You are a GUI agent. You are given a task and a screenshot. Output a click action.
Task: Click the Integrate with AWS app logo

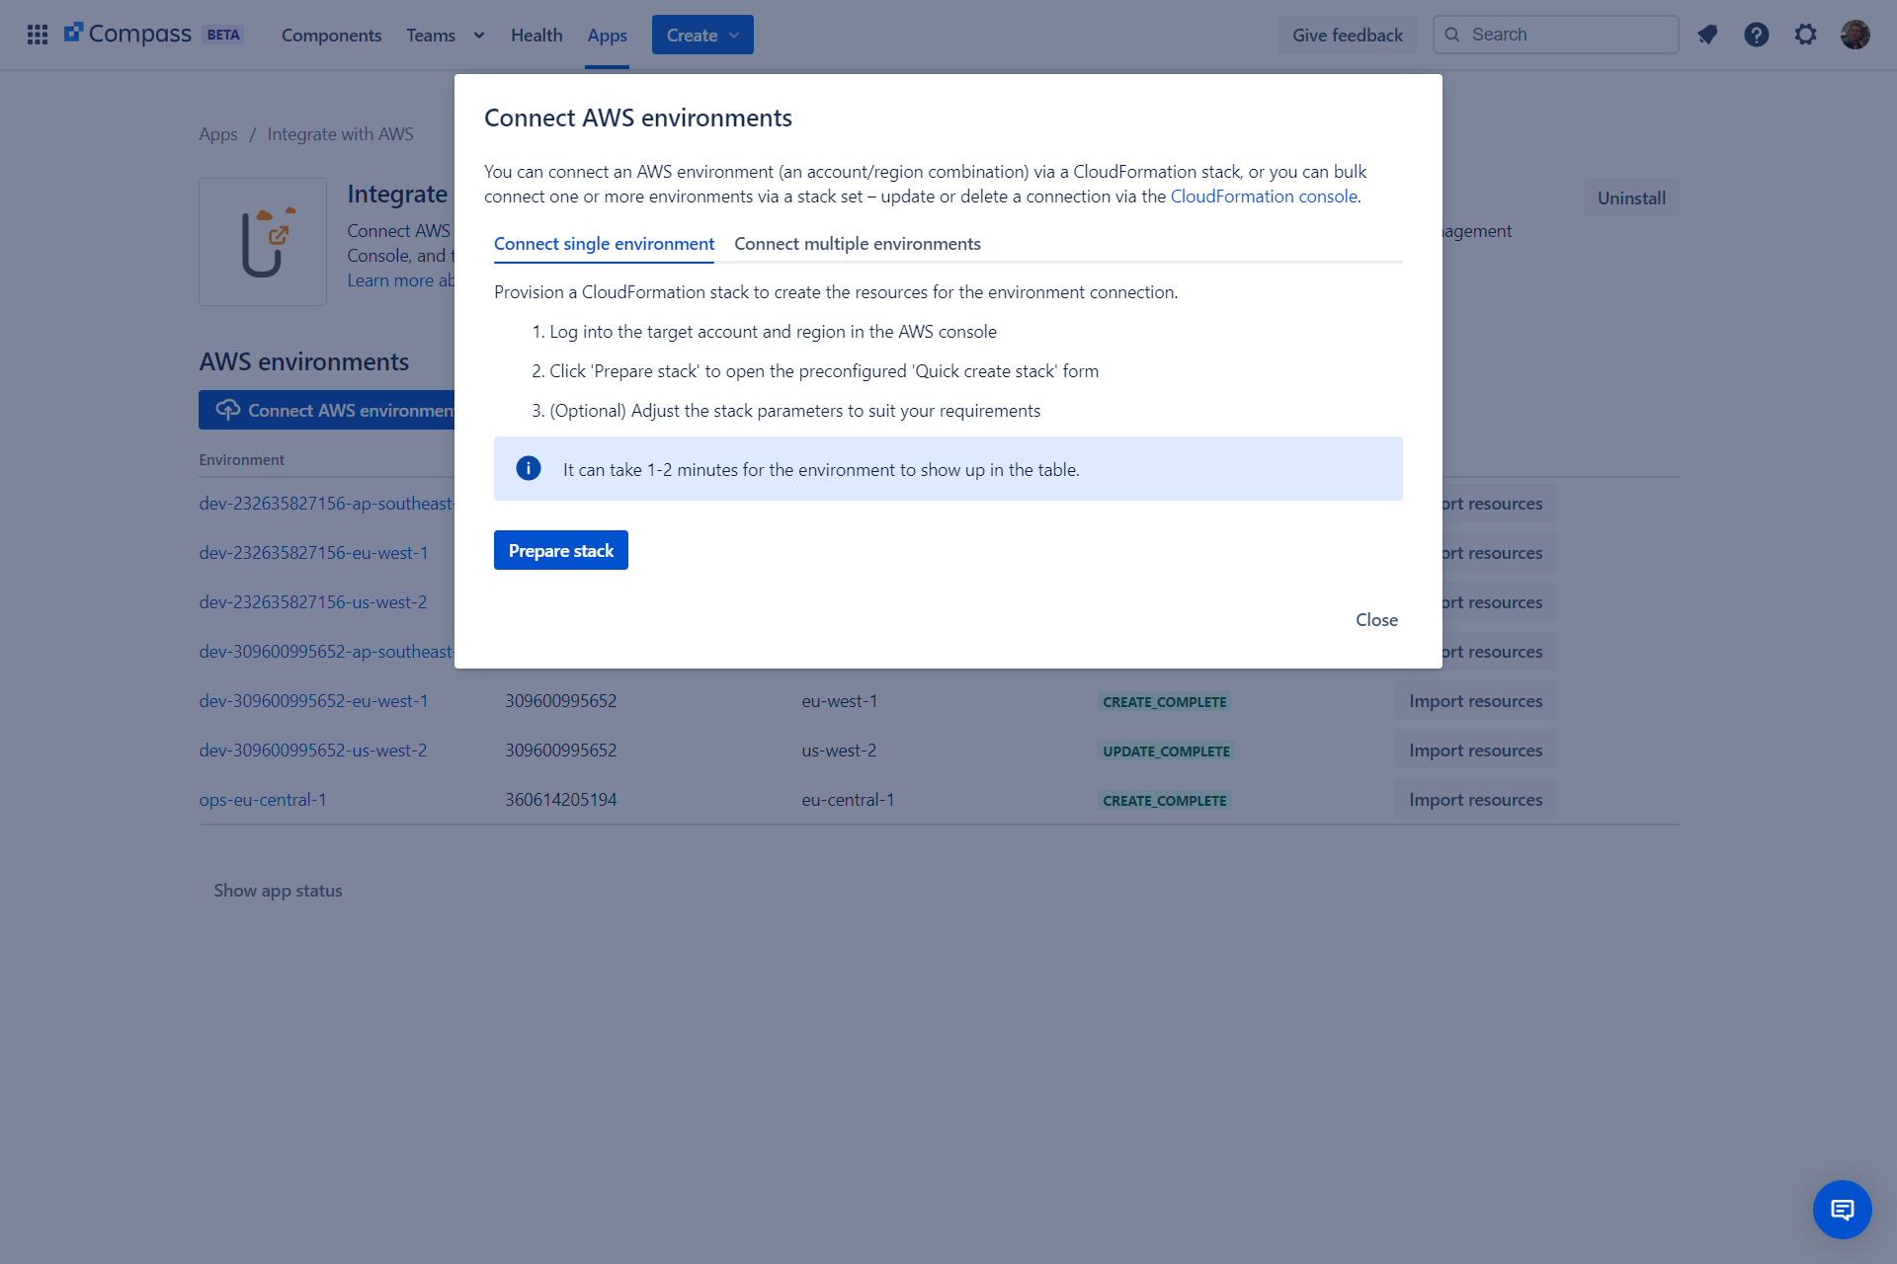[263, 242]
